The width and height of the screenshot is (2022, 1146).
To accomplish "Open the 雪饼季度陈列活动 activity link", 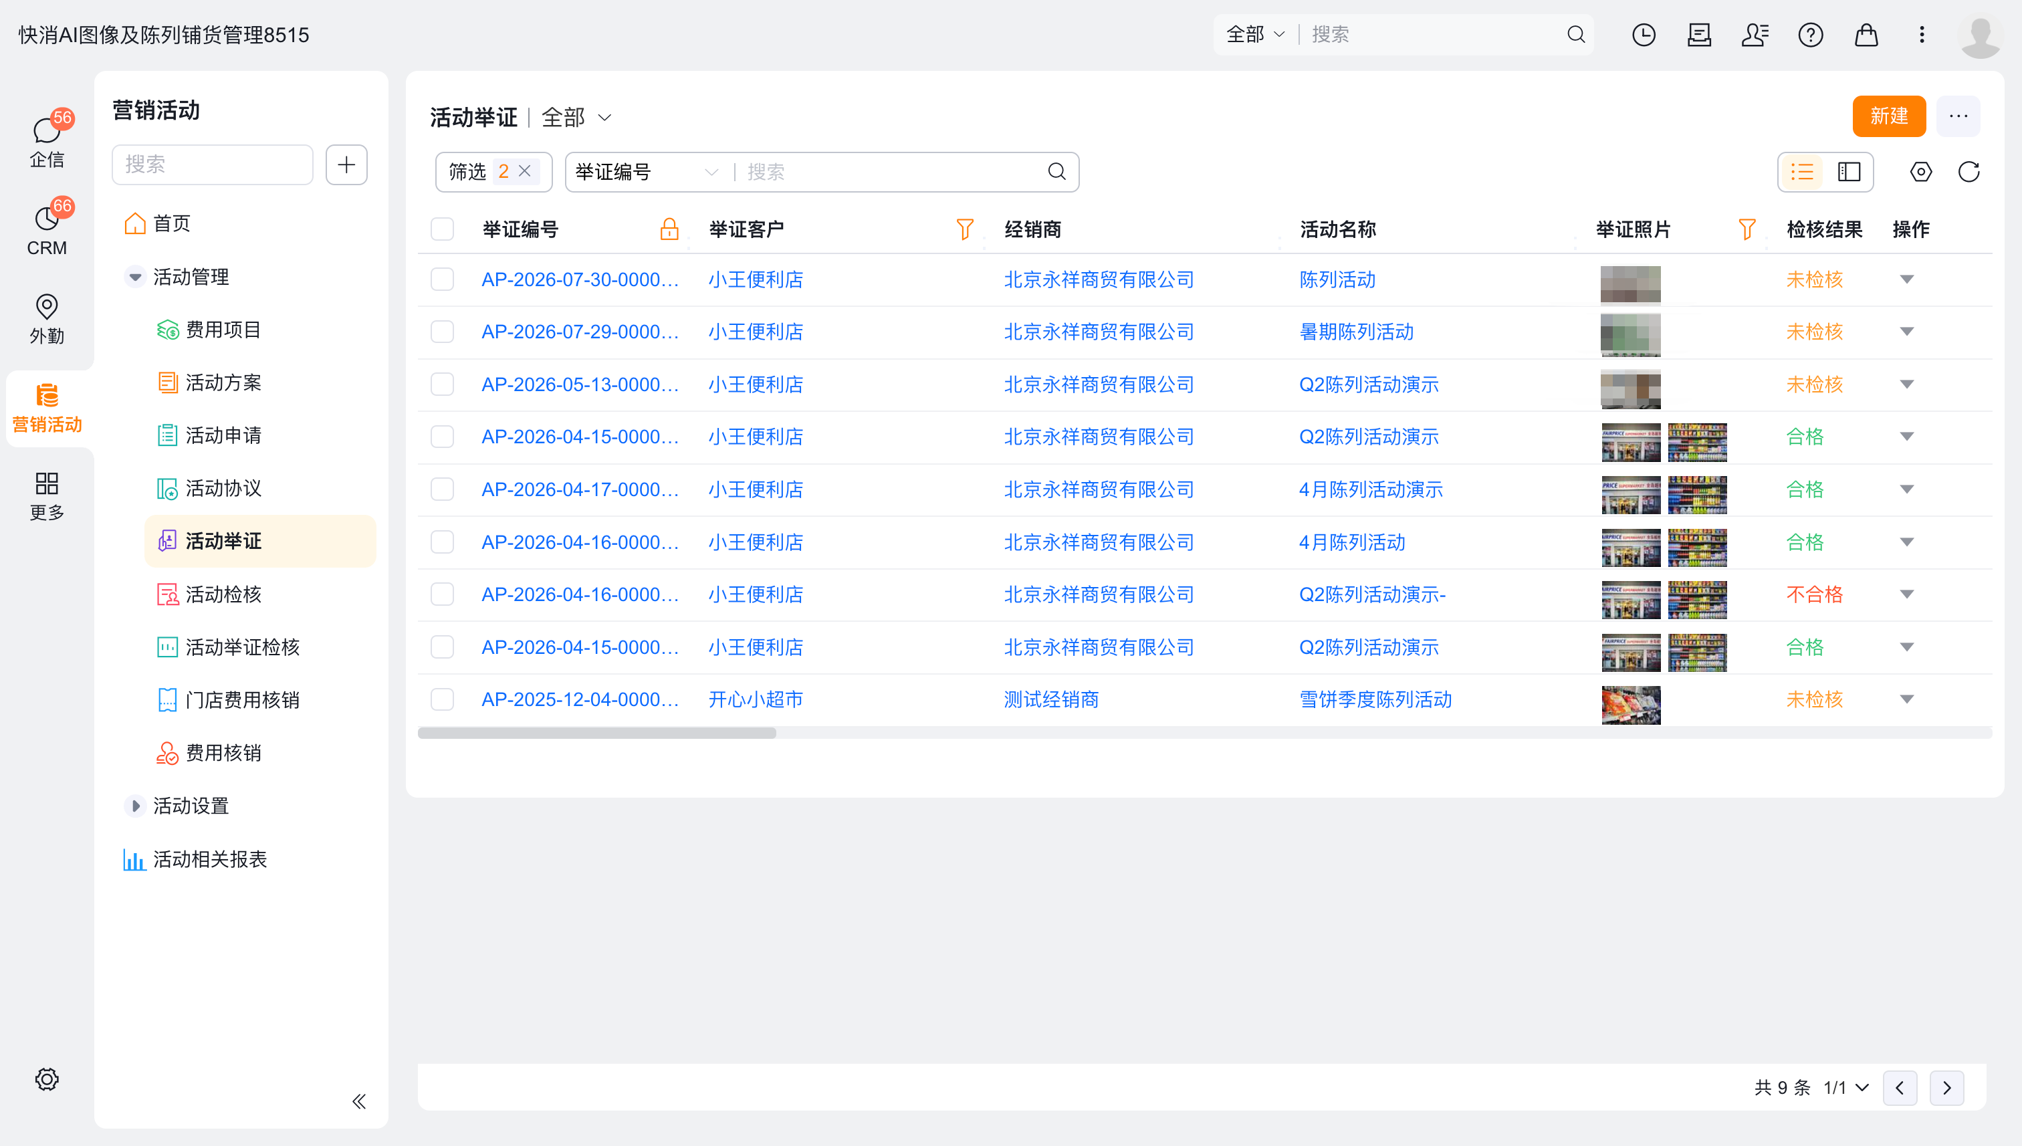I will [1375, 700].
